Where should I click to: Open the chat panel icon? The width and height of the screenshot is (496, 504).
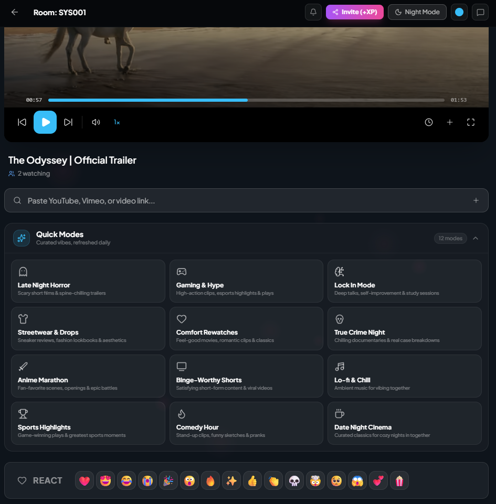[480, 12]
